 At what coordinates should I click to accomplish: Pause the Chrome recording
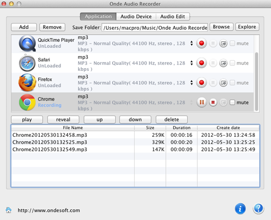coord(201,103)
